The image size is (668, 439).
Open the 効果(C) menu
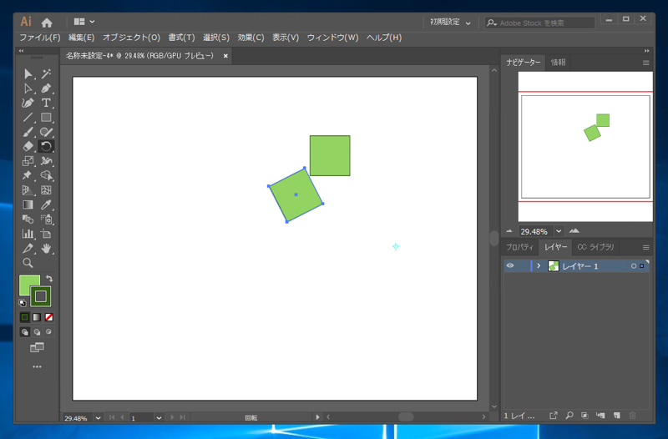(250, 38)
